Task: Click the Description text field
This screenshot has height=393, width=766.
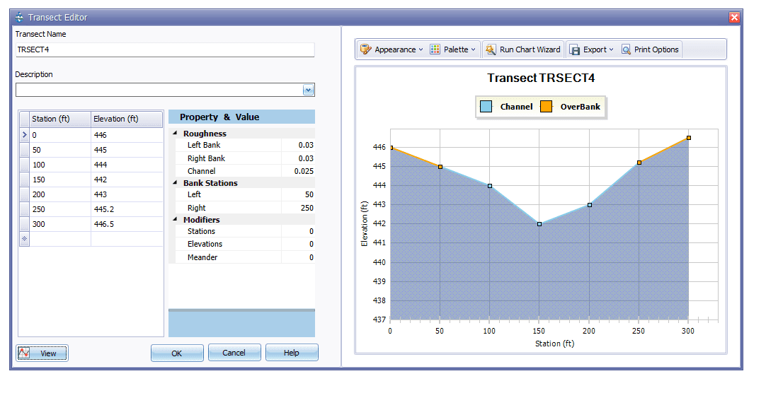Action: tap(159, 90)
